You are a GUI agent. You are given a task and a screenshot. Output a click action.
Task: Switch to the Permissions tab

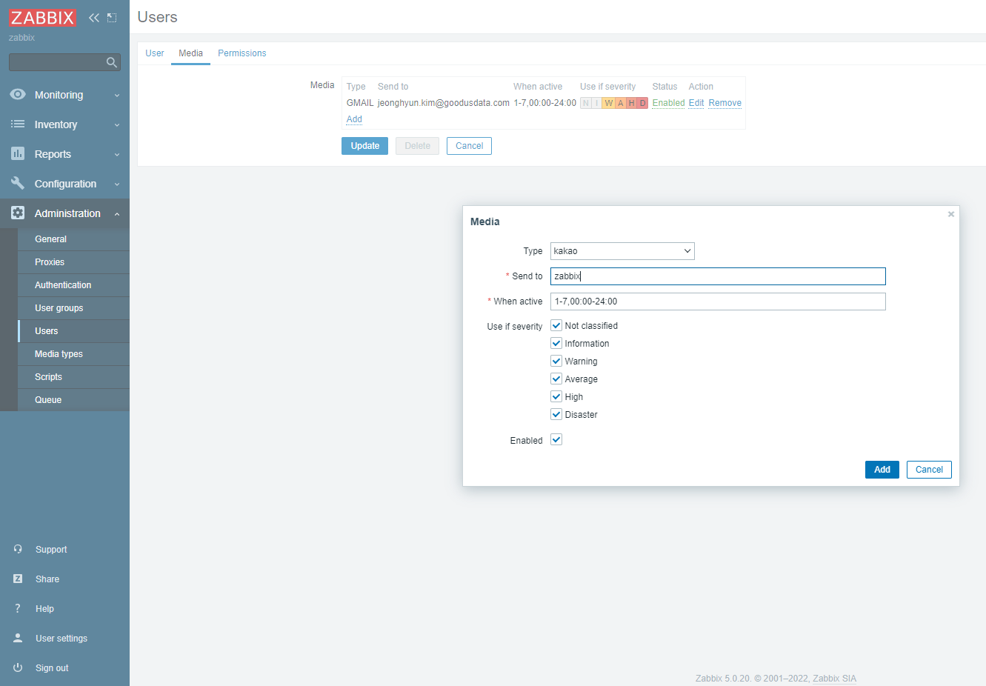pyautogui.click(x=241, y=53)
